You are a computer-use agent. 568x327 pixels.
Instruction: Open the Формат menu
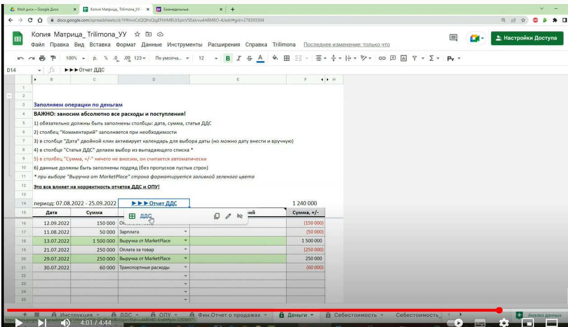126,45
